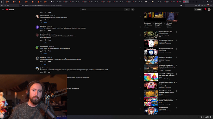213x119 pixels.
Task: Open 'Christoph Waltz' short
Action: [x=172, y=17]
